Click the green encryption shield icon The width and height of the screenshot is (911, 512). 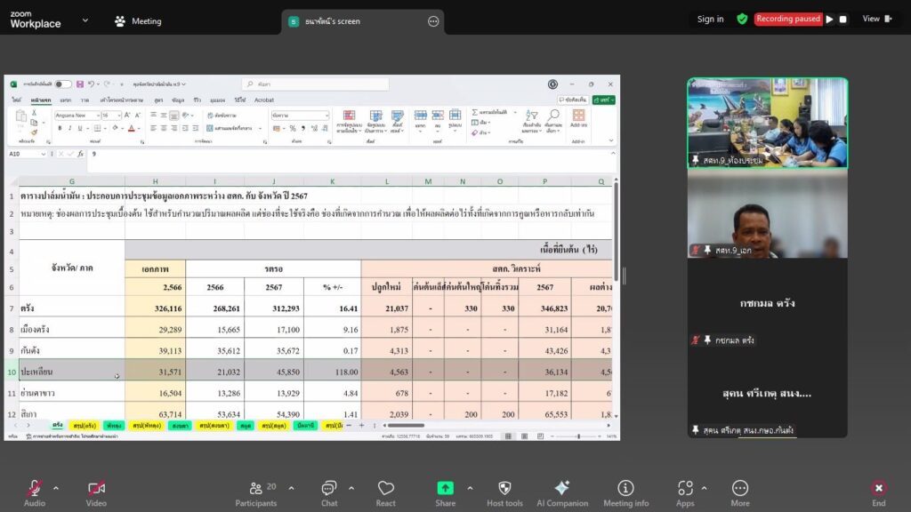point(742,20)
